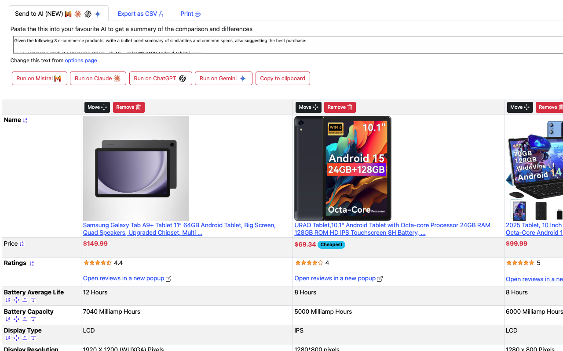Click the $149.99 price
The width and height of the screenshot is (563, 351).
pos(95,244)
